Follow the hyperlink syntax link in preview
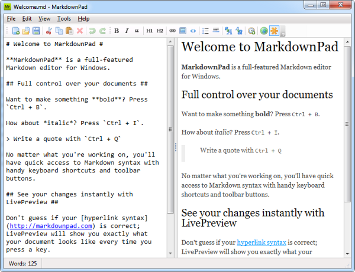 (262, 242)
